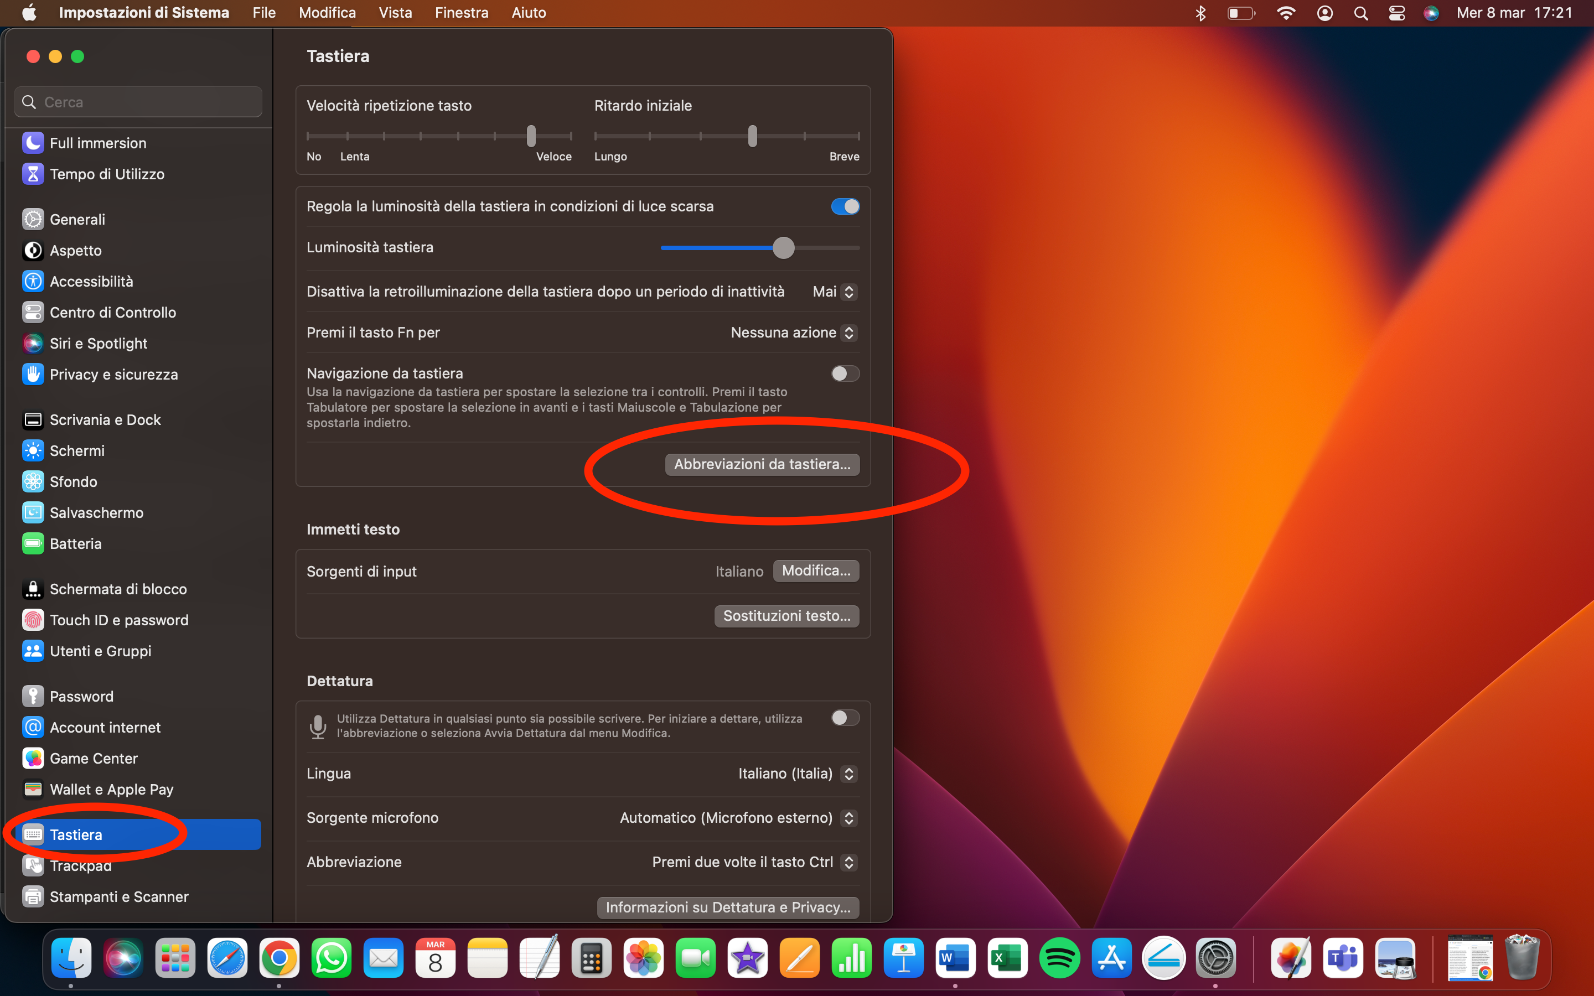The height and width of the screenshot is (996, 1594).
Task: Open the Fn key action dropdown
Action: (x=794, y=333)
